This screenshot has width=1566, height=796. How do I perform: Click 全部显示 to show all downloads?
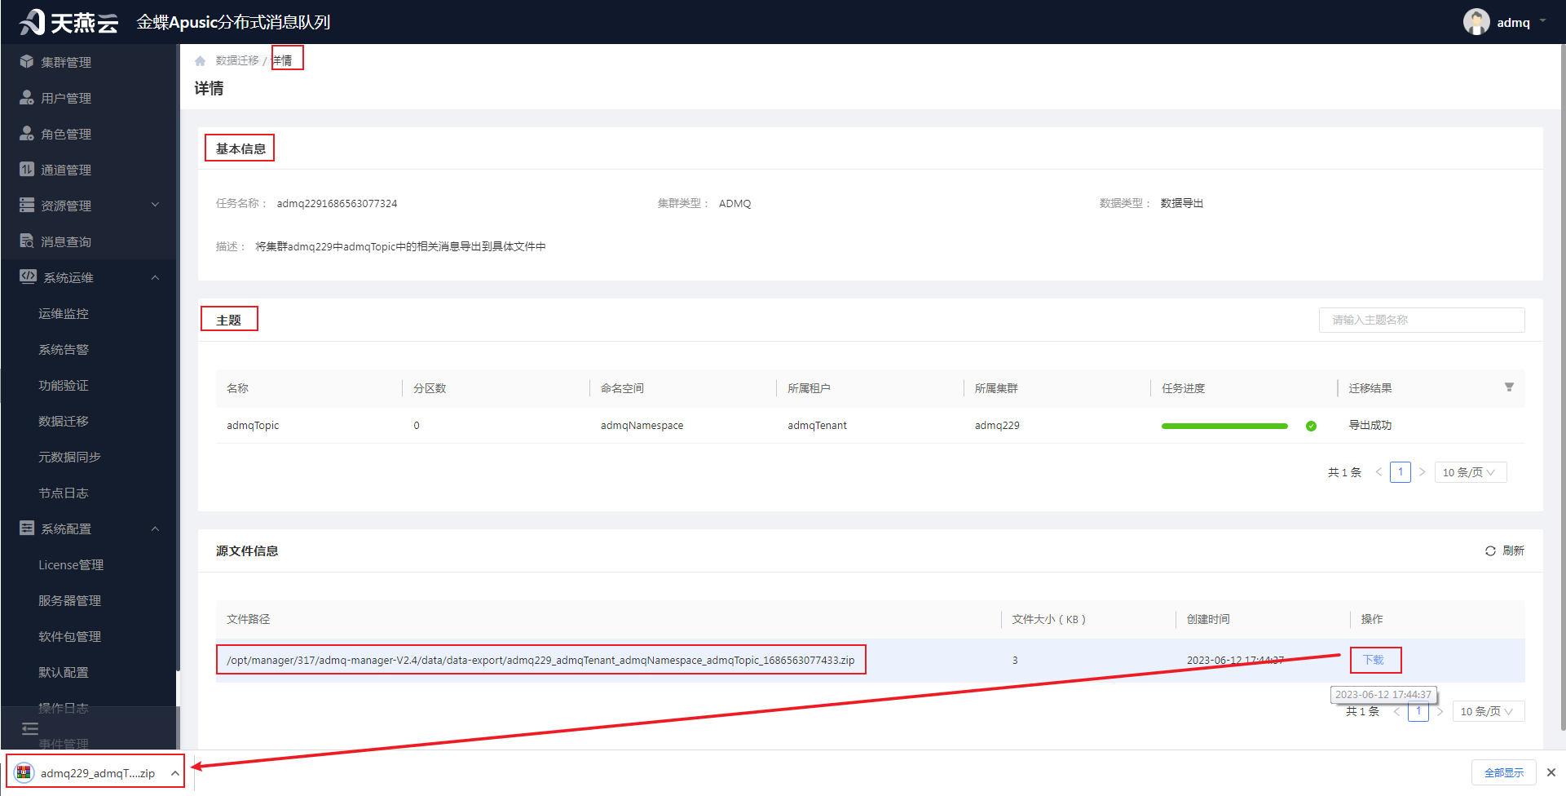point(1504,772)
